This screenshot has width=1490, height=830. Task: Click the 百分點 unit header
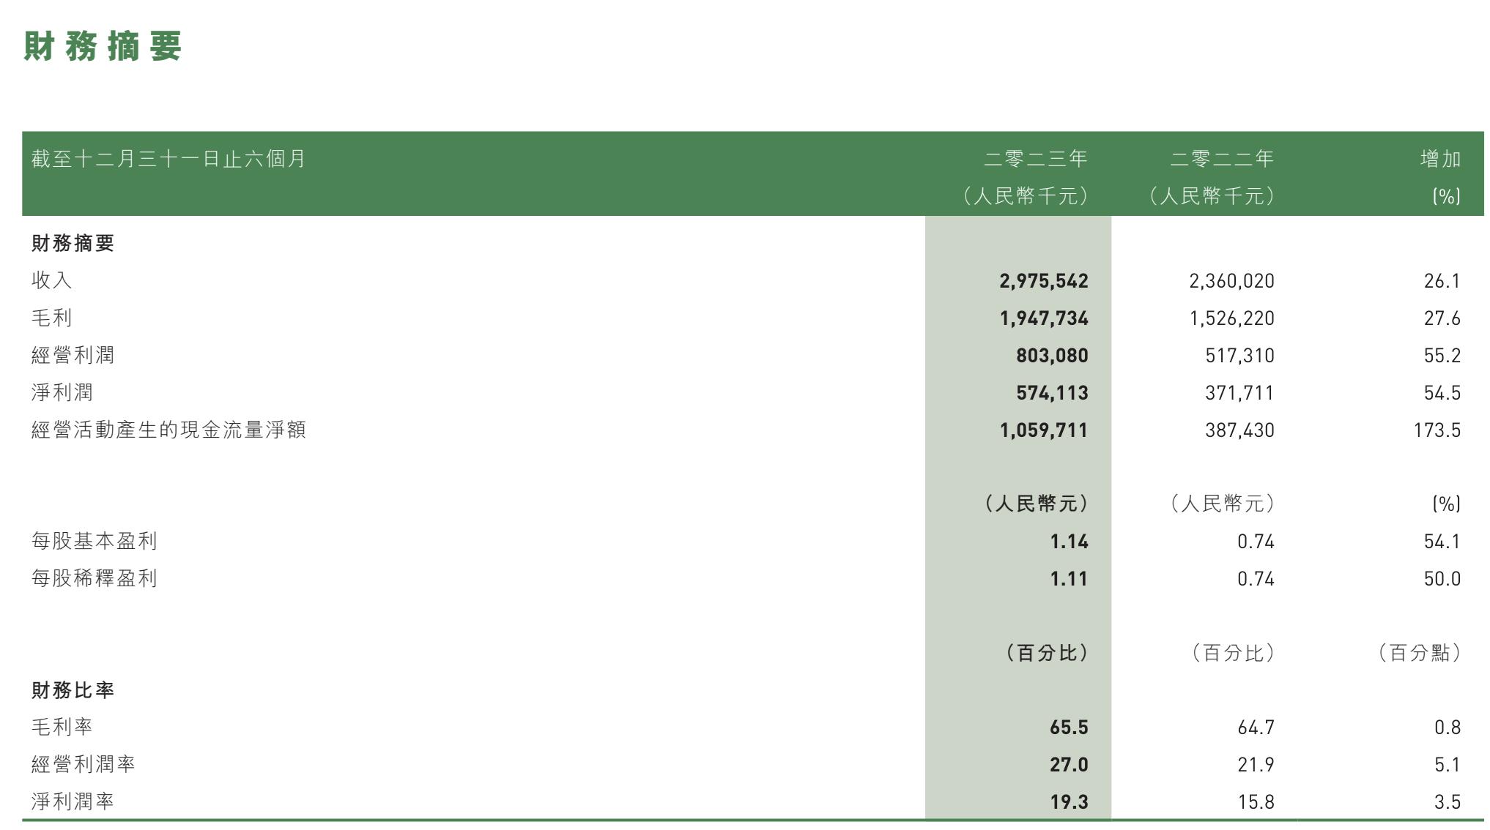pyautogui.click(x=1420, y=653)
